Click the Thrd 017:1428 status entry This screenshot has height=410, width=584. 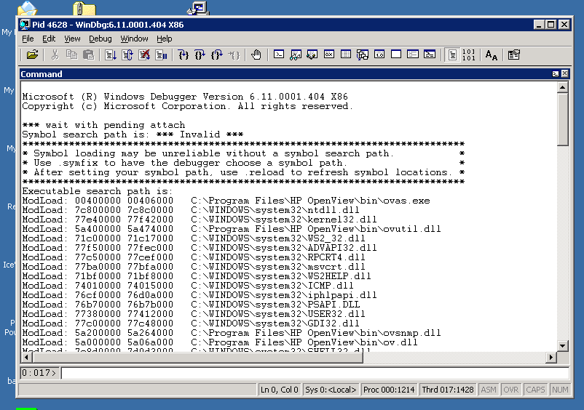pos(448,390)
